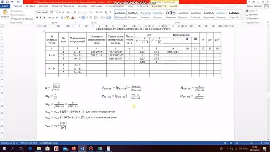Sort text alphabetically icon

pos(106,12)
